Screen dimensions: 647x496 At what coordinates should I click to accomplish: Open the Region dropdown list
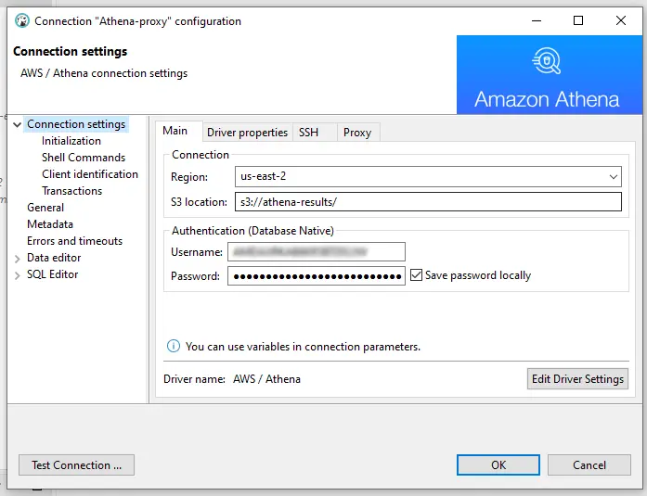(x=614, y=177)
